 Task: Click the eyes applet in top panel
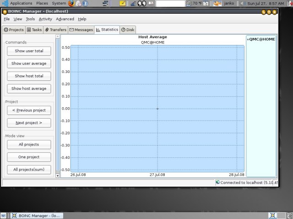(x=142, y=3)
